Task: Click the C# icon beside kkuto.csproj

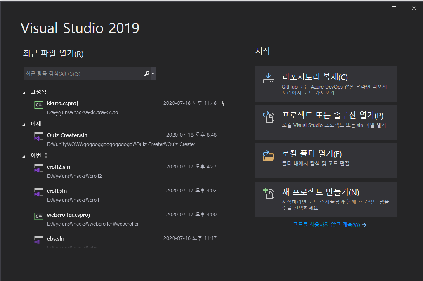Action: (39, 105)
